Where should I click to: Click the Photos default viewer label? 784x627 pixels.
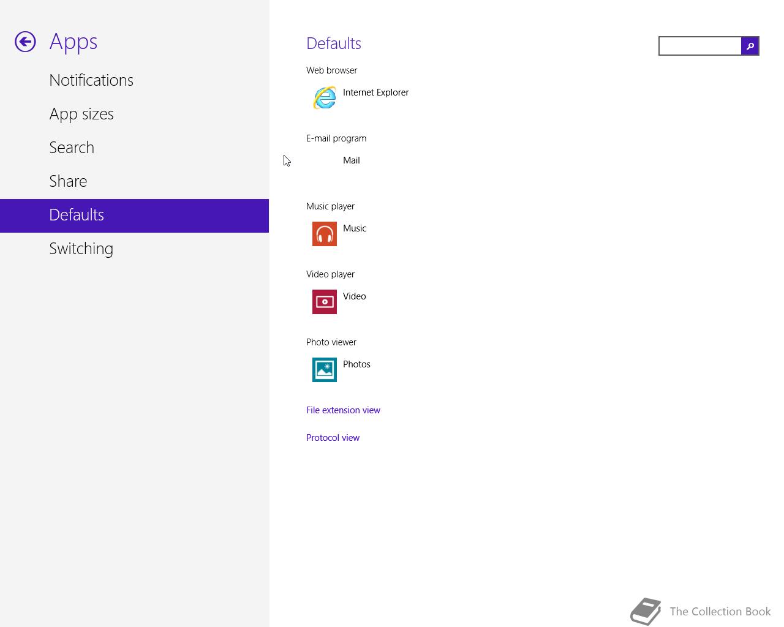(356, 364)
